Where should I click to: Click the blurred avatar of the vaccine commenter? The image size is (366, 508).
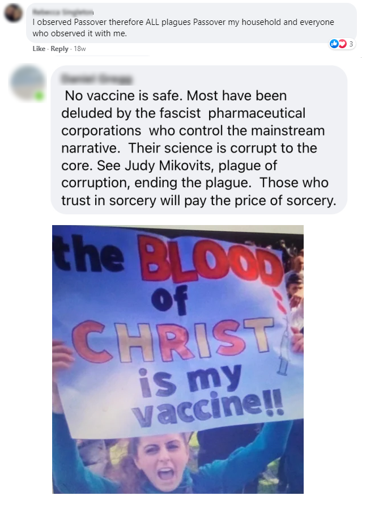tap(28, 83)
